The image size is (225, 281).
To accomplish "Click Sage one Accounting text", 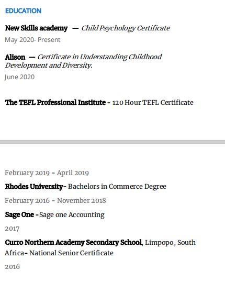I will 72,215.
